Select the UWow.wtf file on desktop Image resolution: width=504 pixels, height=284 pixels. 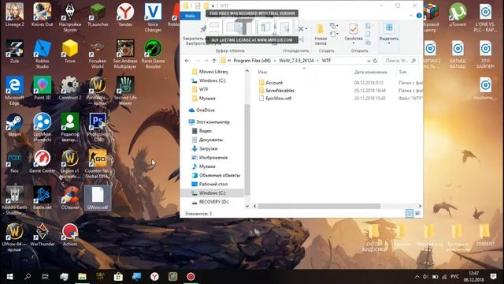[x=98, y=198]
